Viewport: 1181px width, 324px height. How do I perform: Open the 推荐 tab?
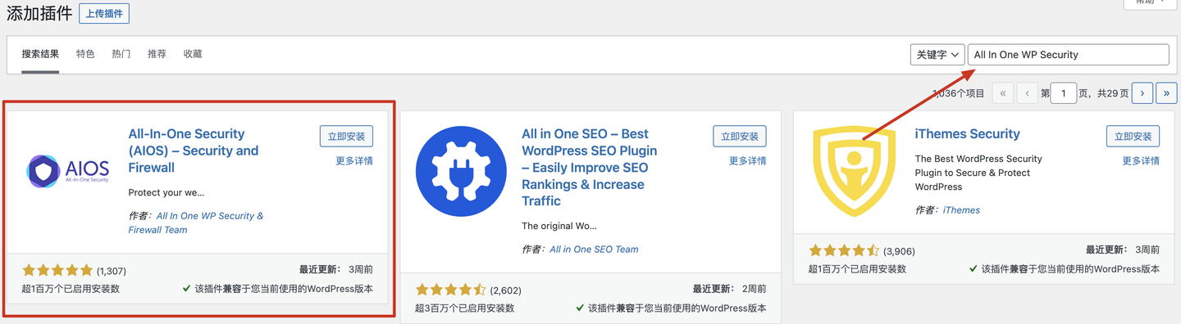point(157,54)
